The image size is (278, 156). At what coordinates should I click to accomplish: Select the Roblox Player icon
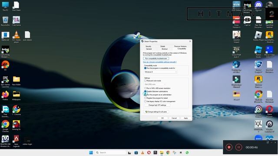(x=258, y=36)
